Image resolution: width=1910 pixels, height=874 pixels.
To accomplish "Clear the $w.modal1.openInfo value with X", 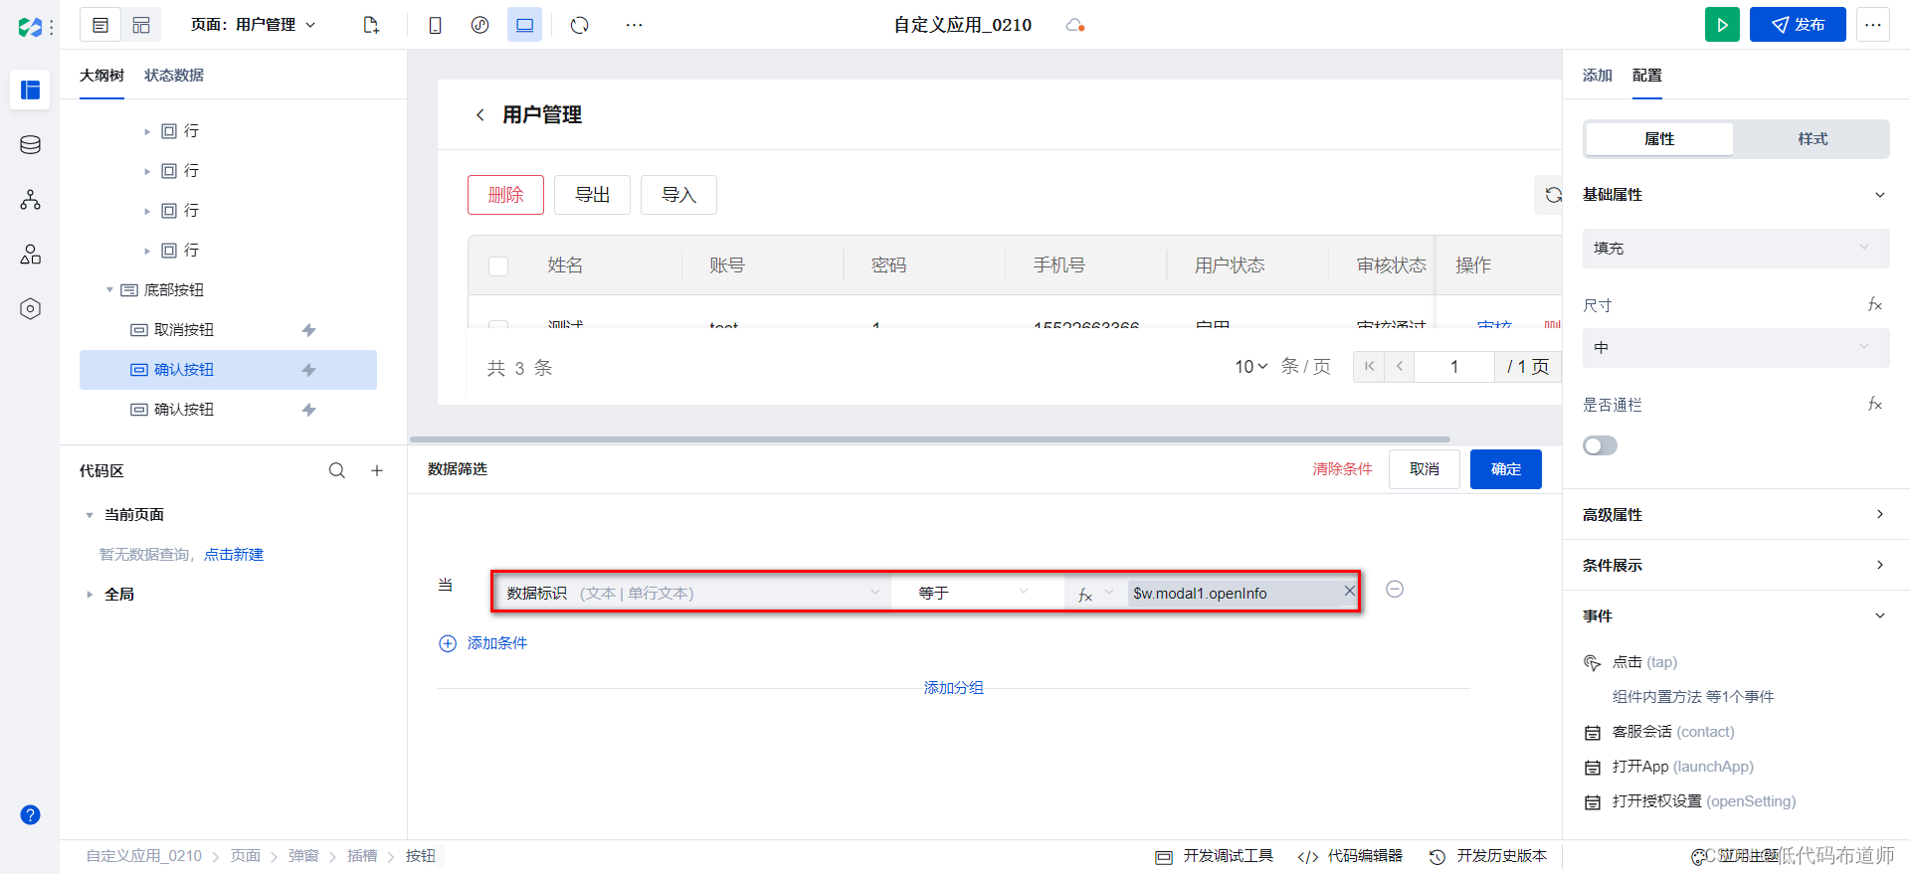I will click(x=1349, y=591).
